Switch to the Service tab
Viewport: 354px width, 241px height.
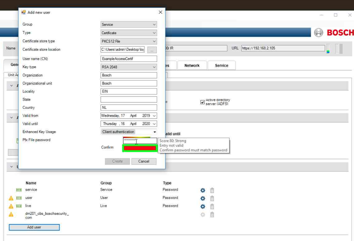(x=221, y=66)
